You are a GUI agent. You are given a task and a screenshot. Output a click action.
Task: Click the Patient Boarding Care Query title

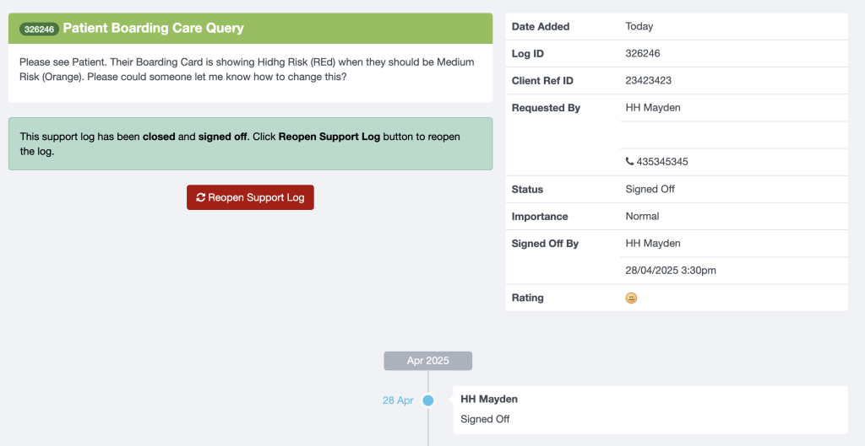click(153, 28)
